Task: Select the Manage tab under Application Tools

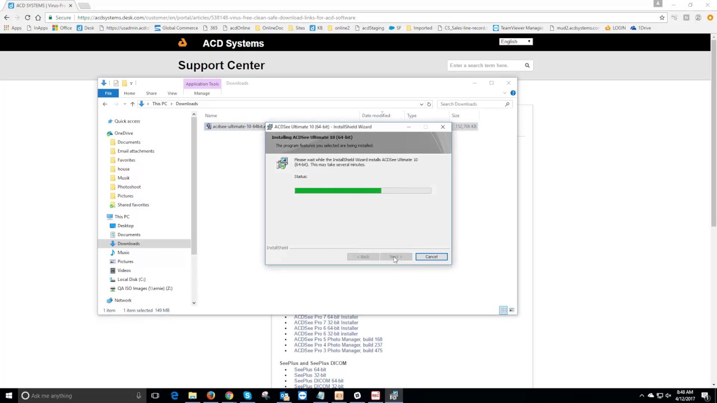Action: tap(202, 93)
